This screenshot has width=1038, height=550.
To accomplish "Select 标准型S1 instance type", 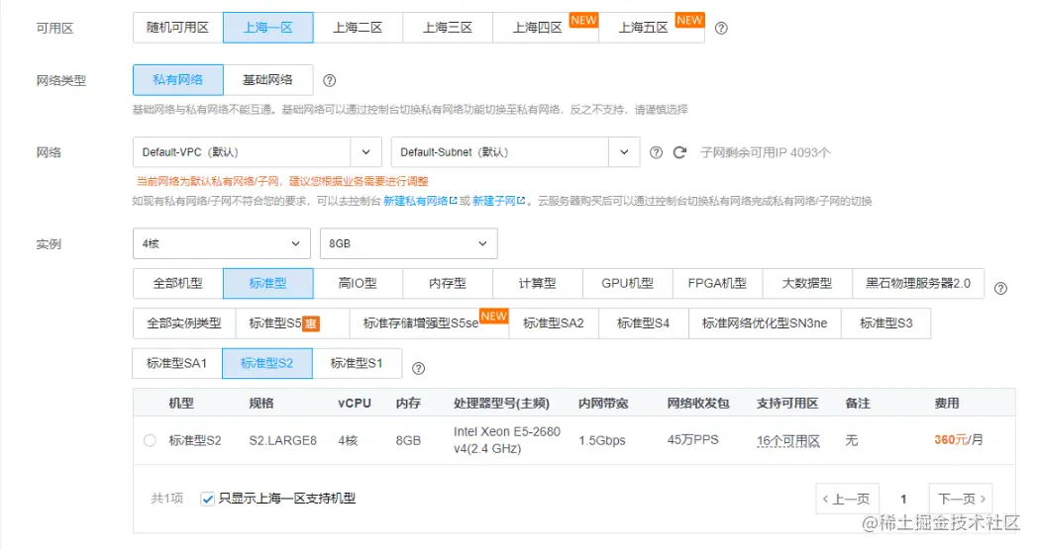I will point(357,363).
